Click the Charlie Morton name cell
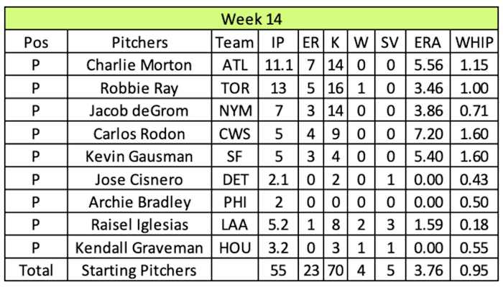Screen dimensions: 503x287 pos(139,65)
